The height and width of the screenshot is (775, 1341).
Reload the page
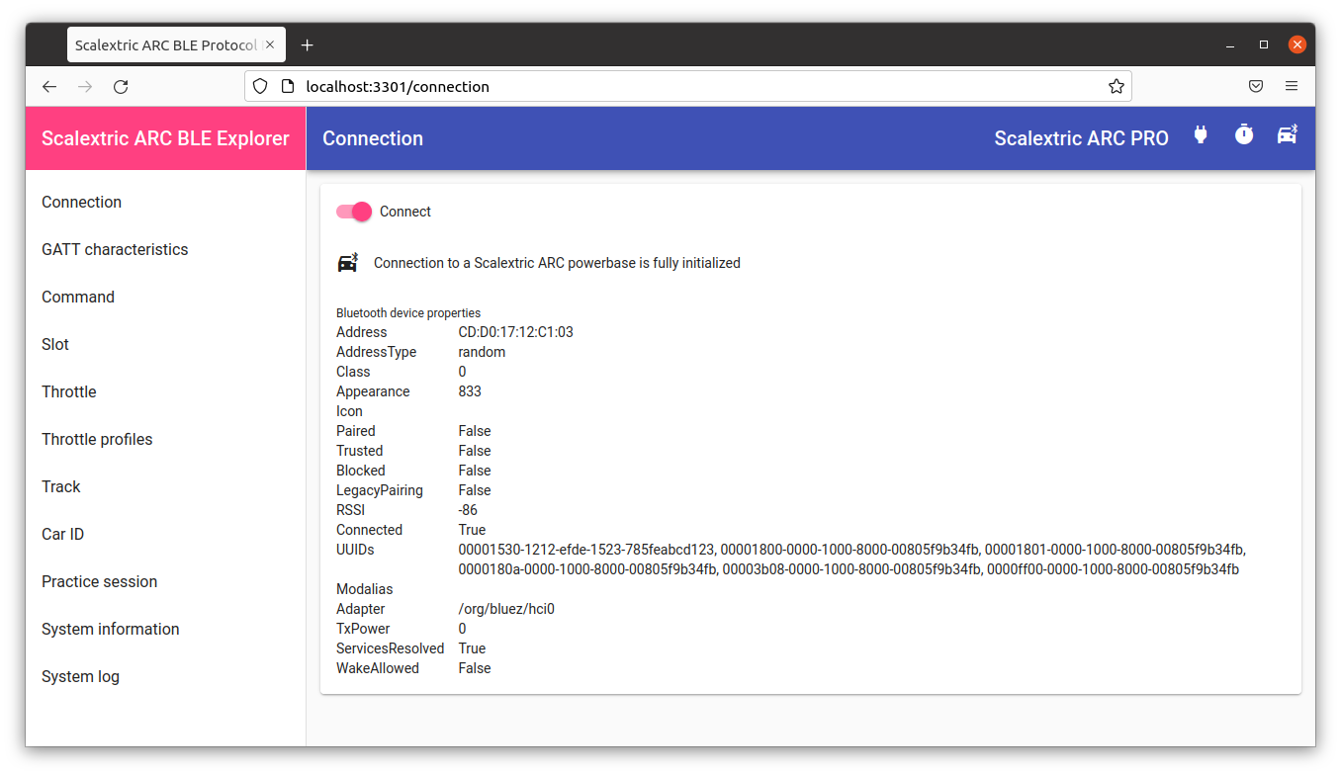click(121, 86)
